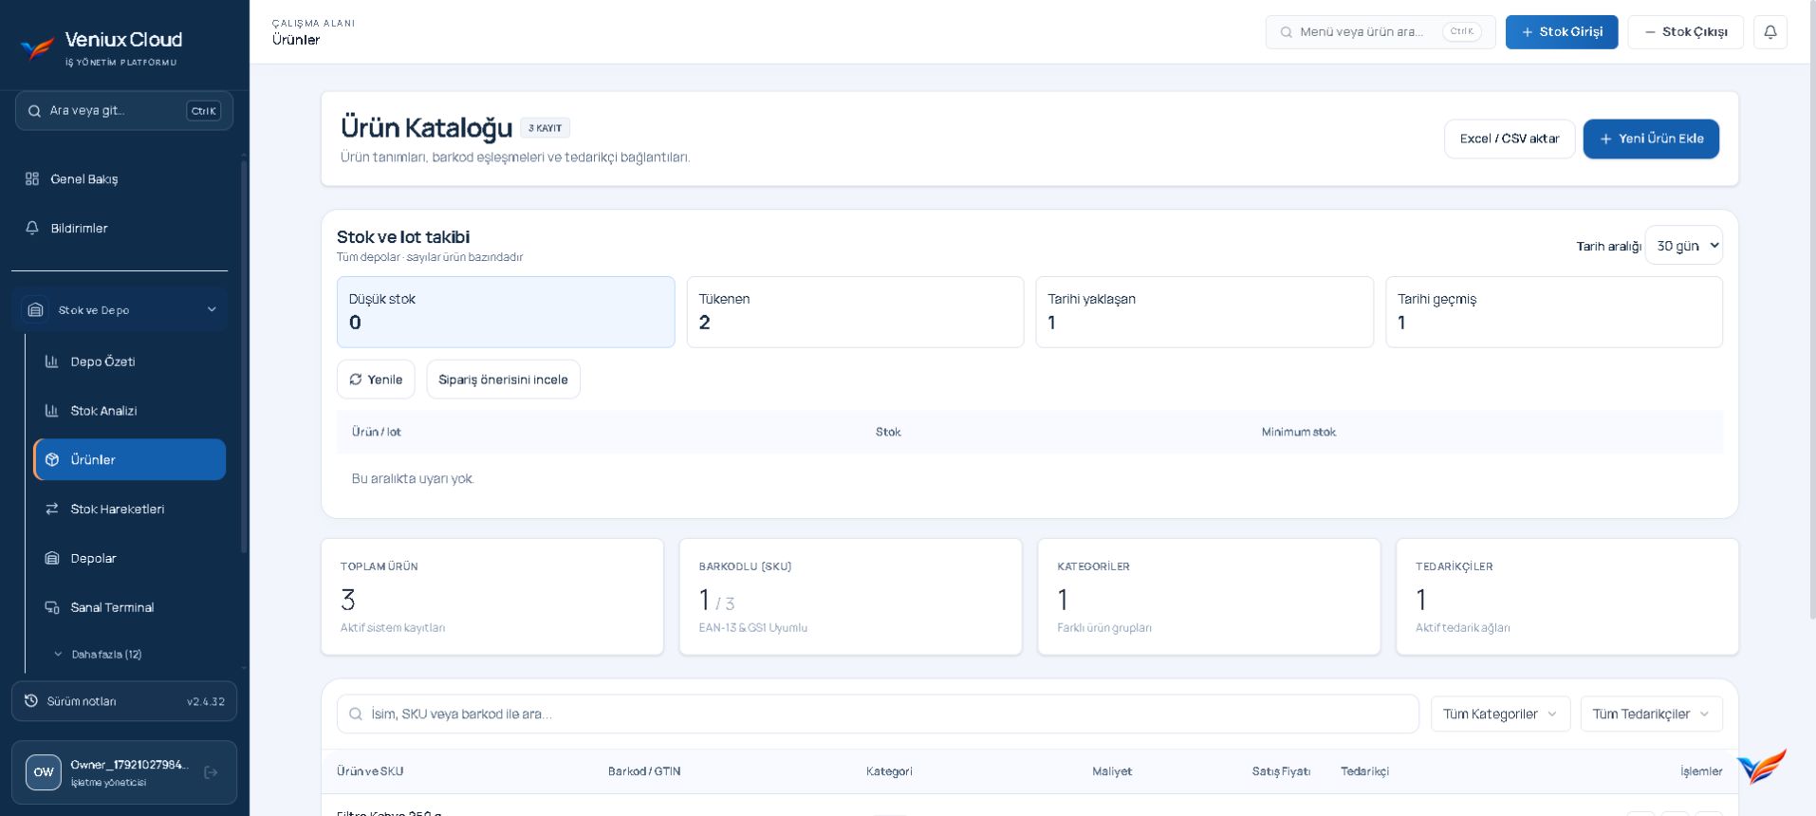The image size is (1816, 816).
Task: Click the Sipariş önerisini incele button
Action: coord(503,380)
